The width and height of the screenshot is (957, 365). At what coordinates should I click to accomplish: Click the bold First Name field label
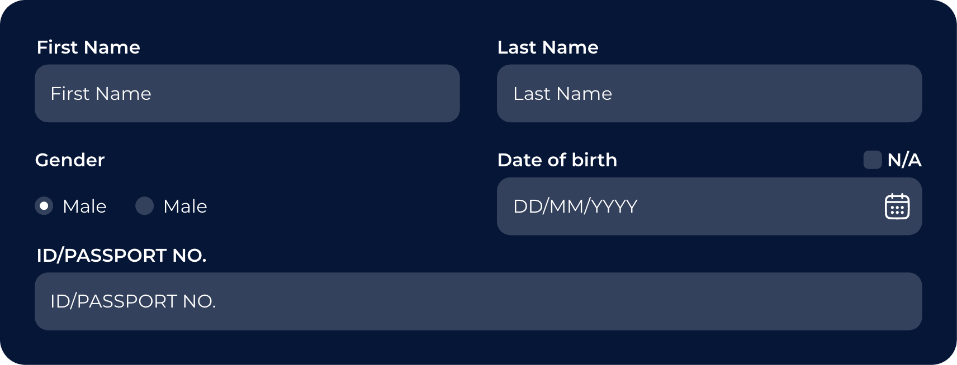point(88,47)
